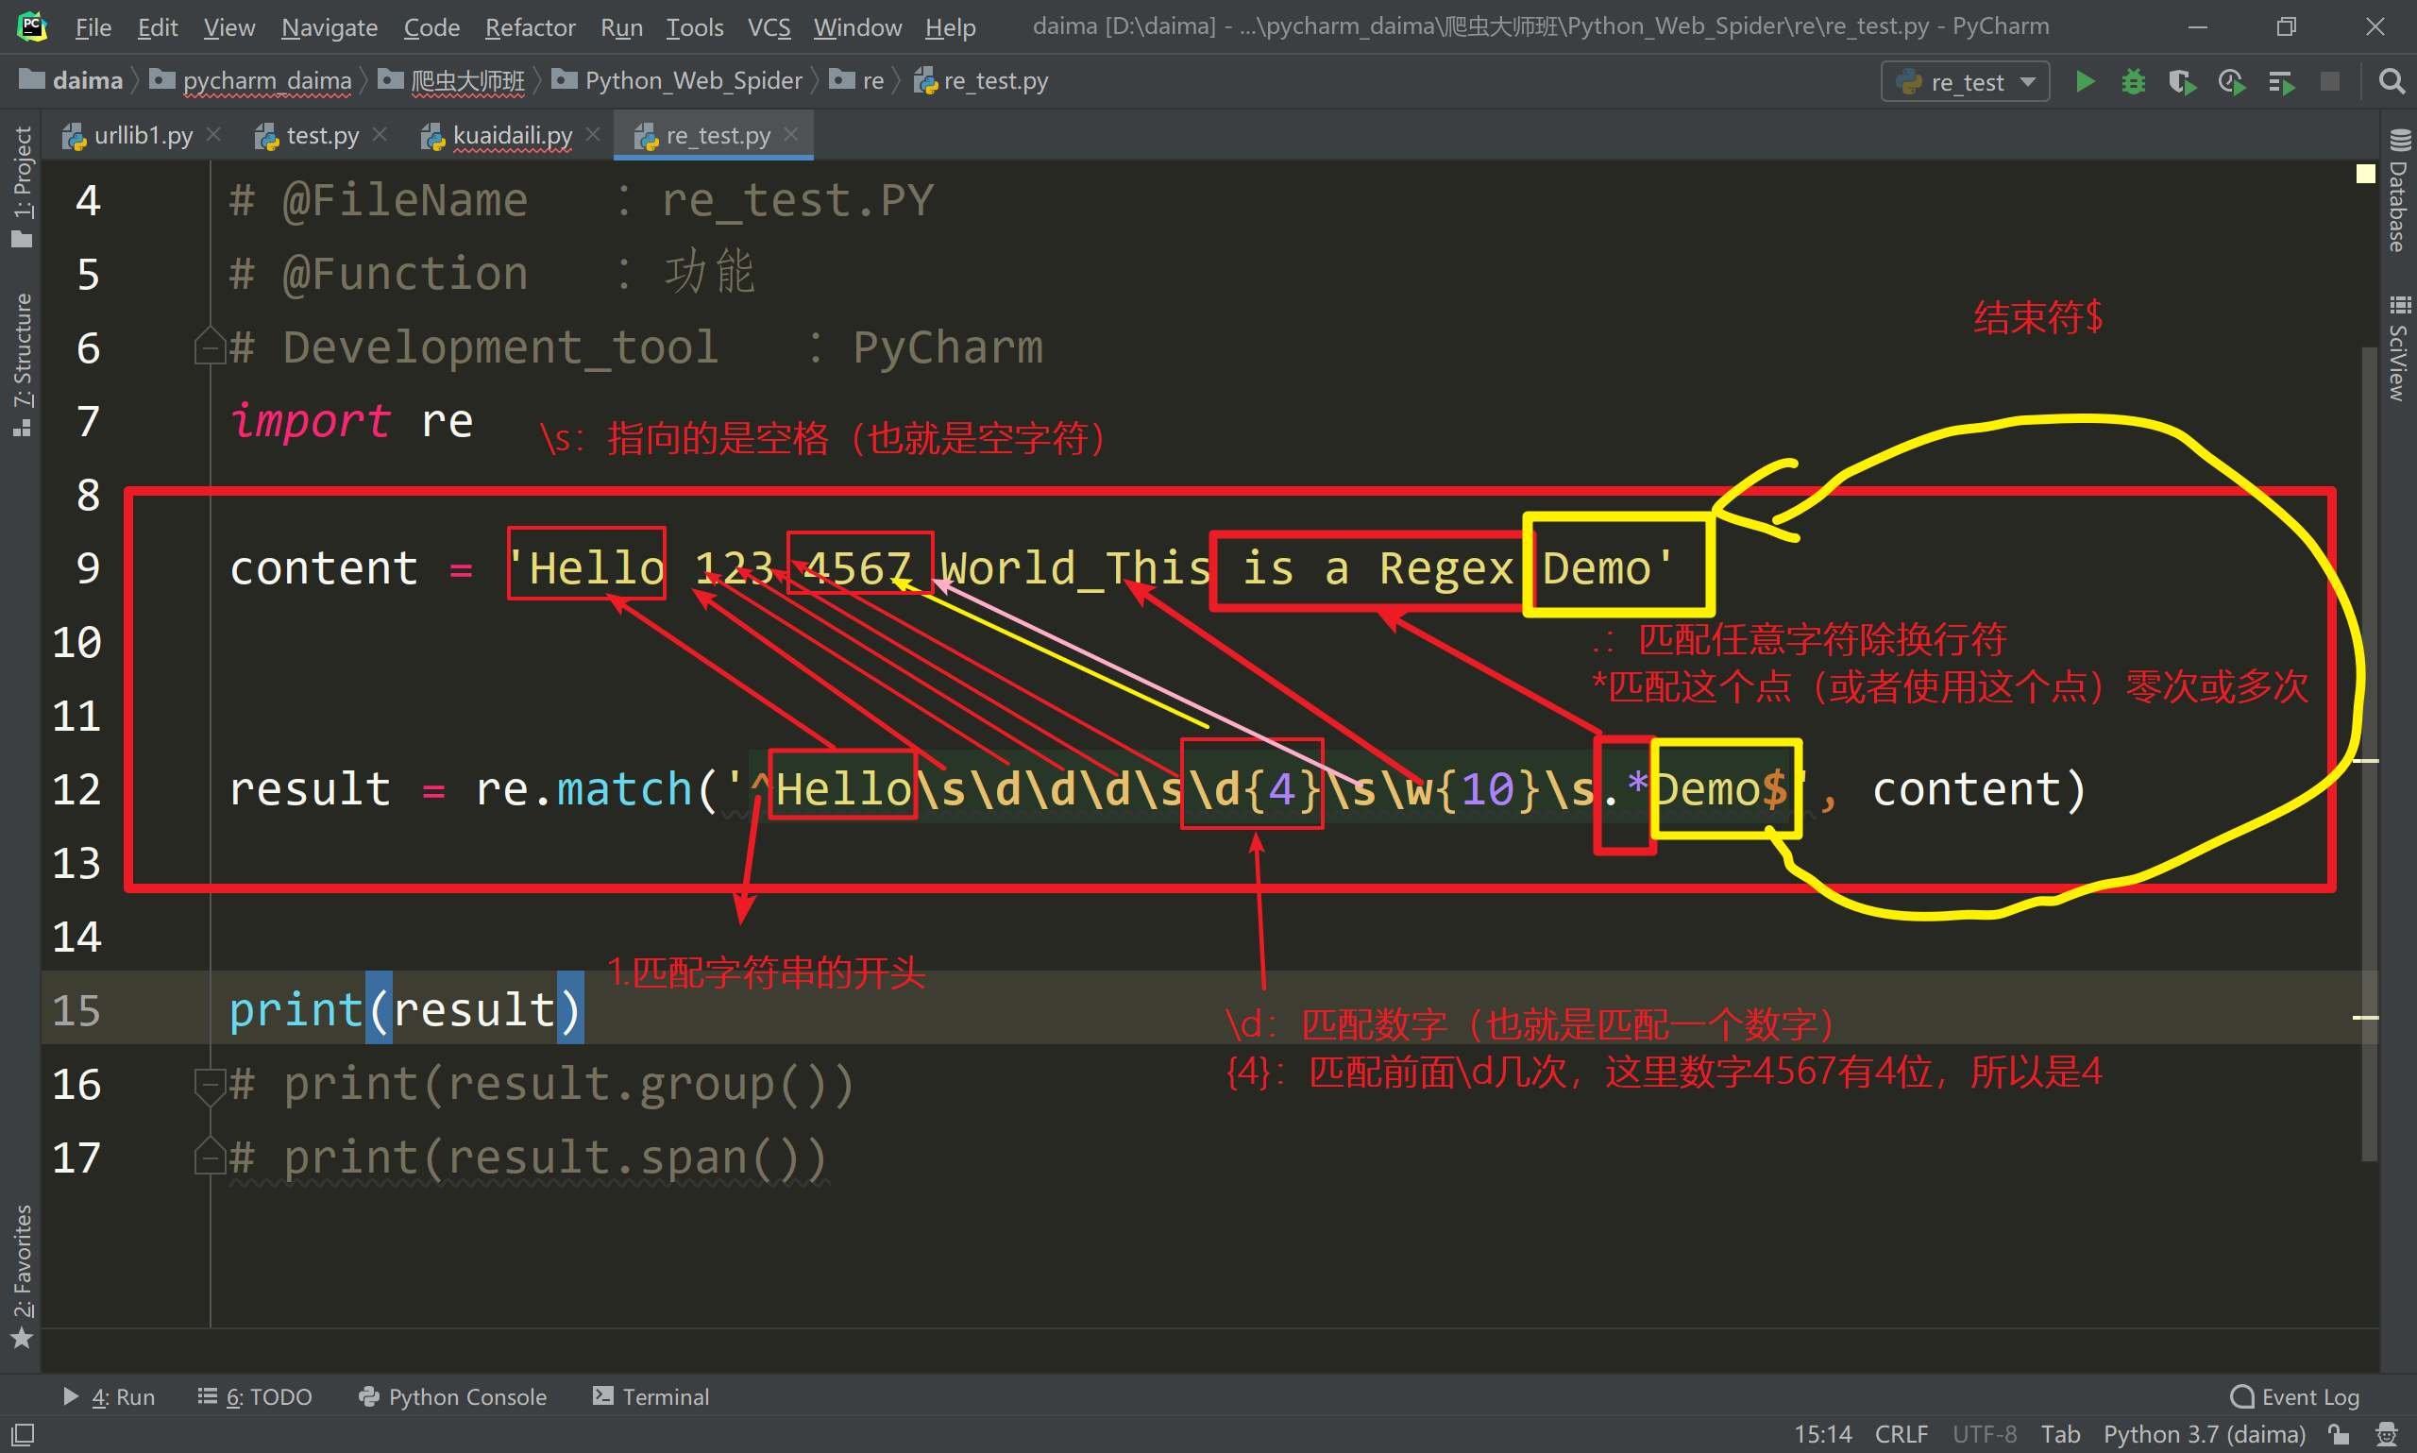Open the Python Console tool window

click(x=452, y=1397)
